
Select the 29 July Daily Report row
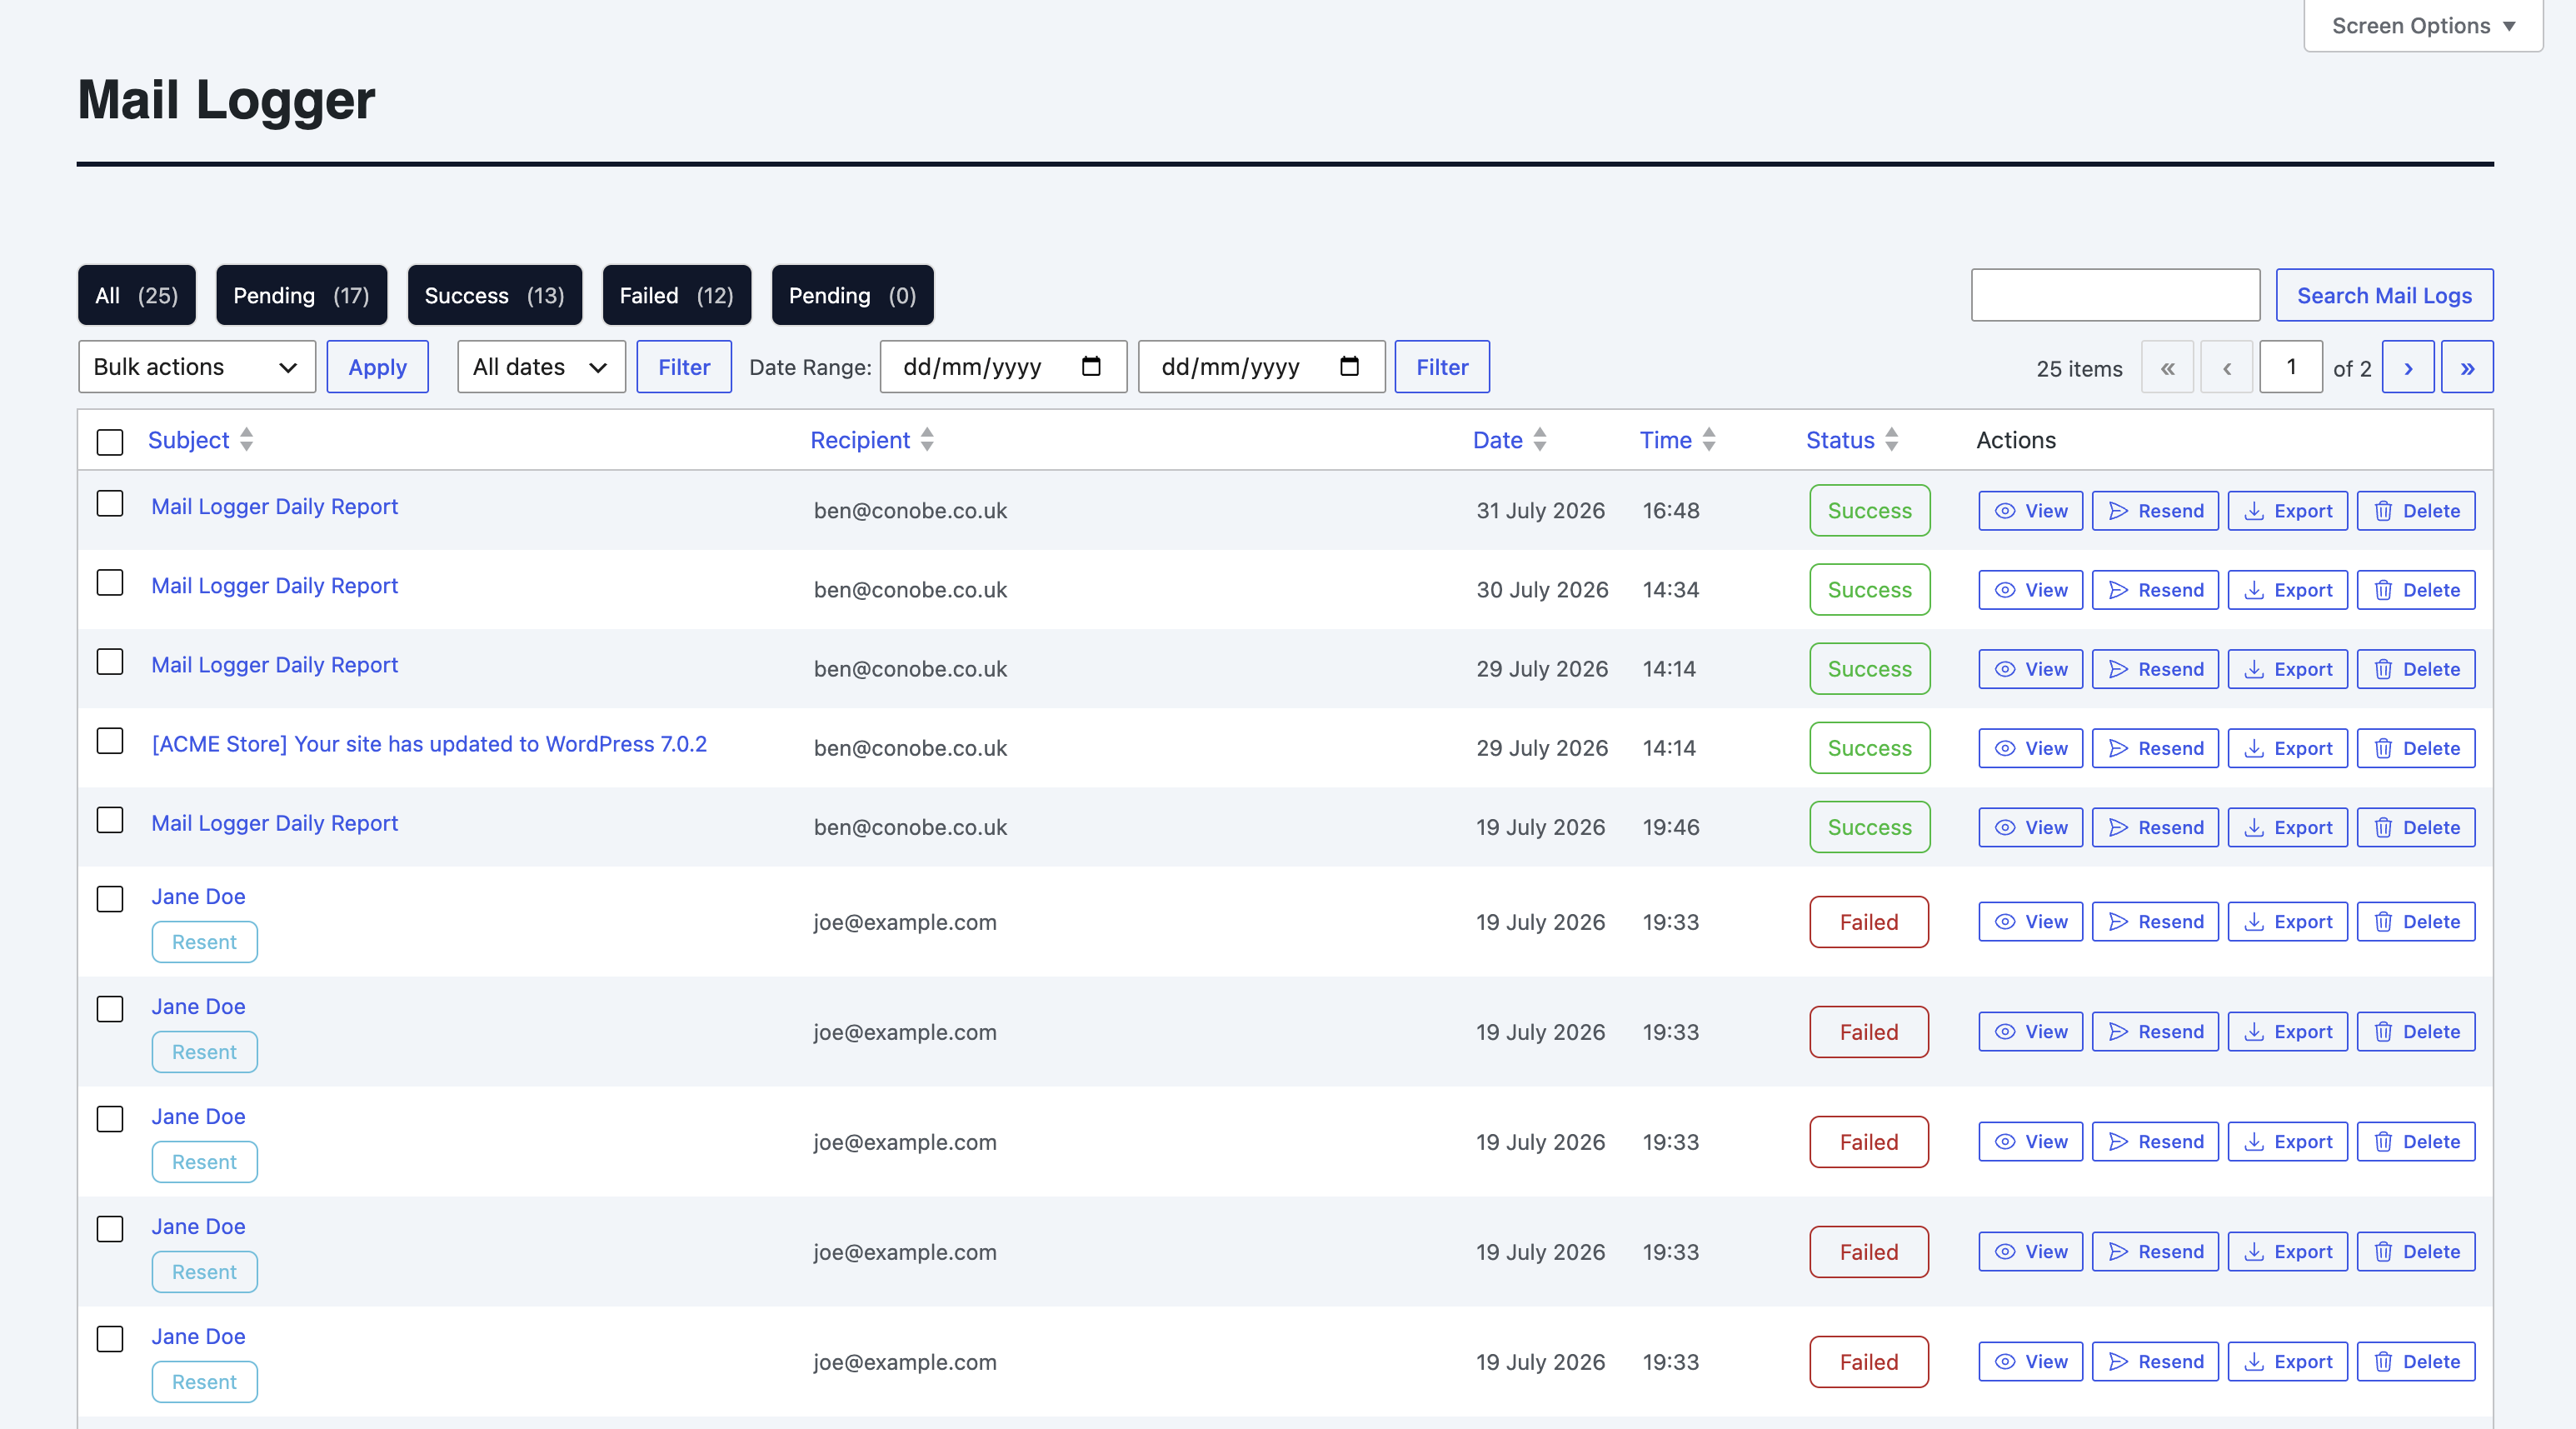point(110,661)
